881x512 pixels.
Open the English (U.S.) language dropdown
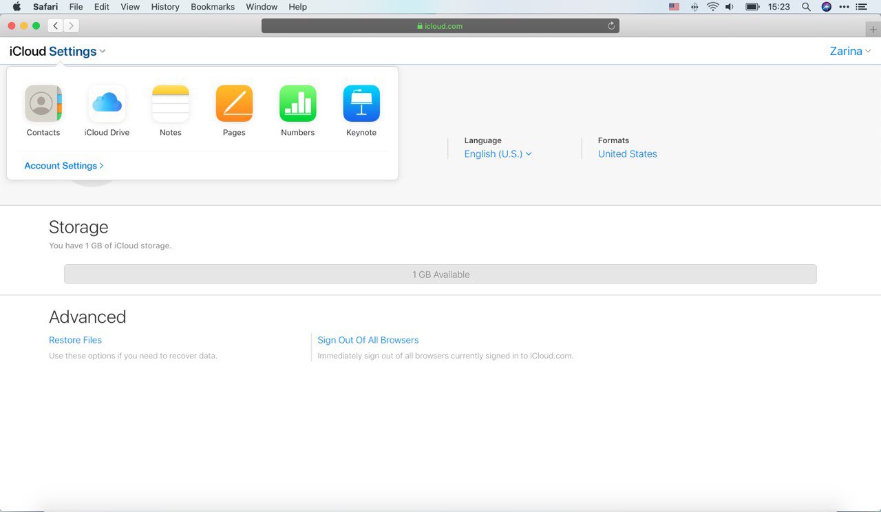498,154
